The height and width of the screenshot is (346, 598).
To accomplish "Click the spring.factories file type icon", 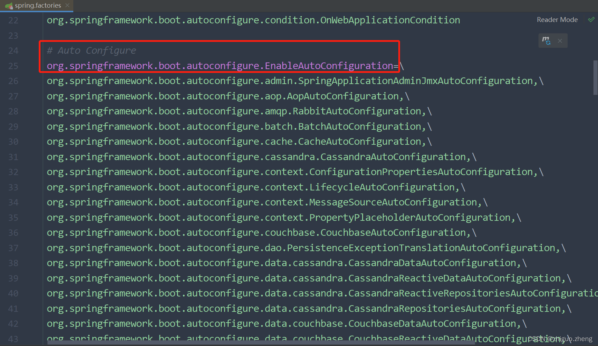I will [9, 6].
